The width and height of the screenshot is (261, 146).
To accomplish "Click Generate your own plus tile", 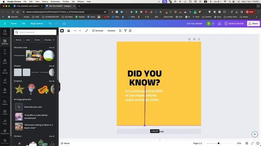I will (19, 107).
